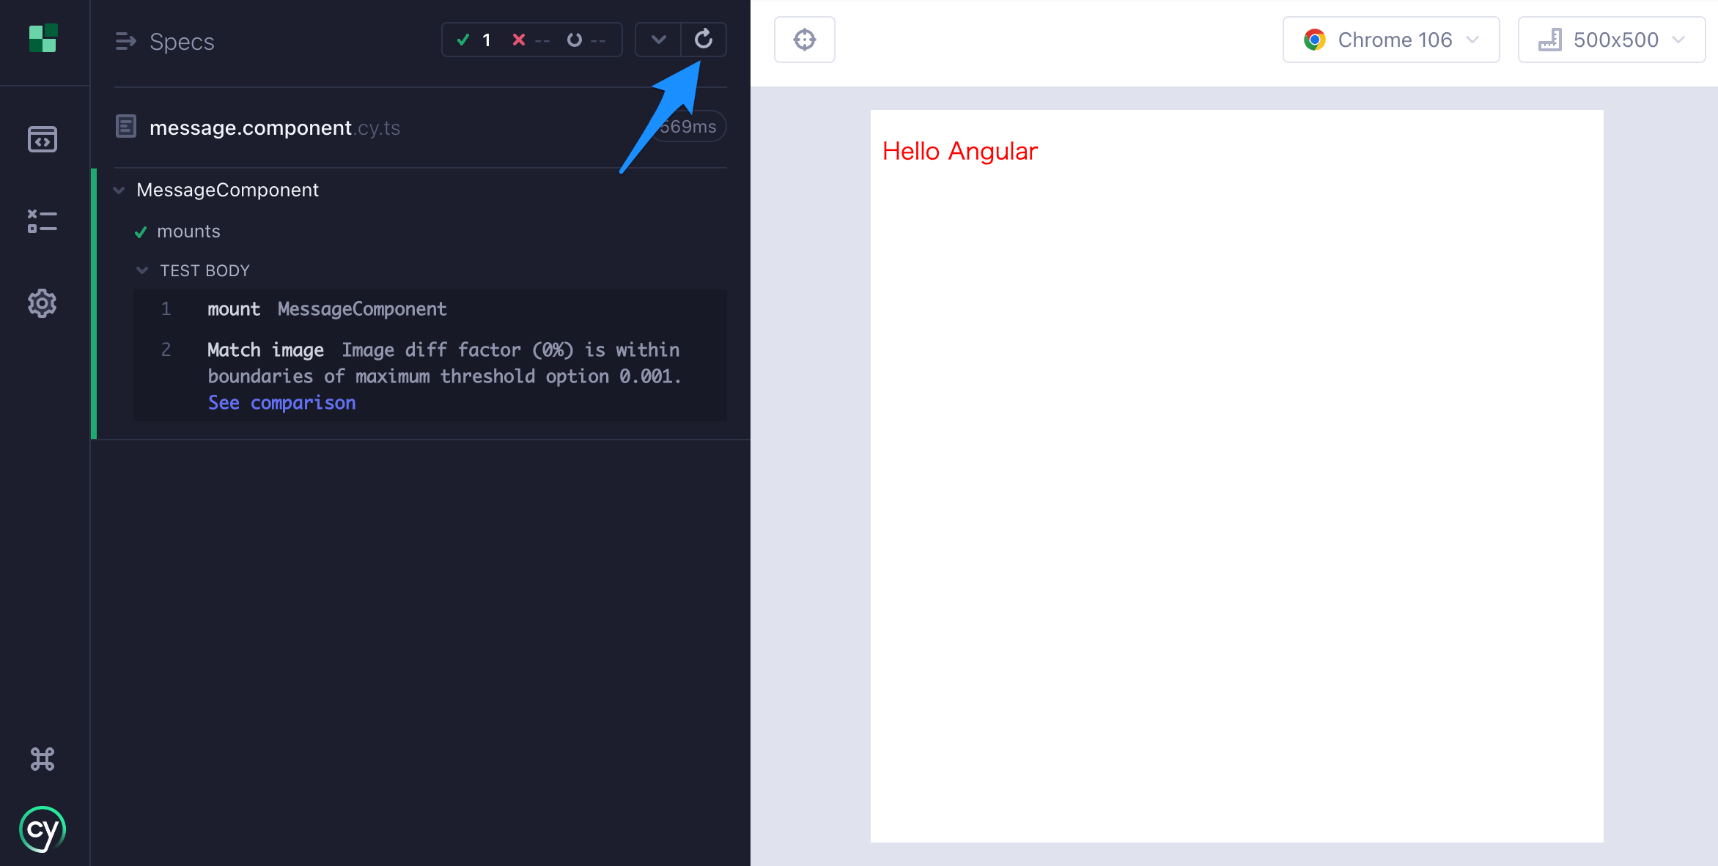Screen dimensions: 1718x866
Task: Click the selector playground crosshair icon
Action: 805,40
